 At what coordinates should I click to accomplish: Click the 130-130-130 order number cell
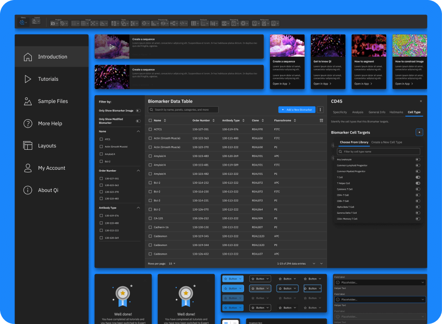201,227
